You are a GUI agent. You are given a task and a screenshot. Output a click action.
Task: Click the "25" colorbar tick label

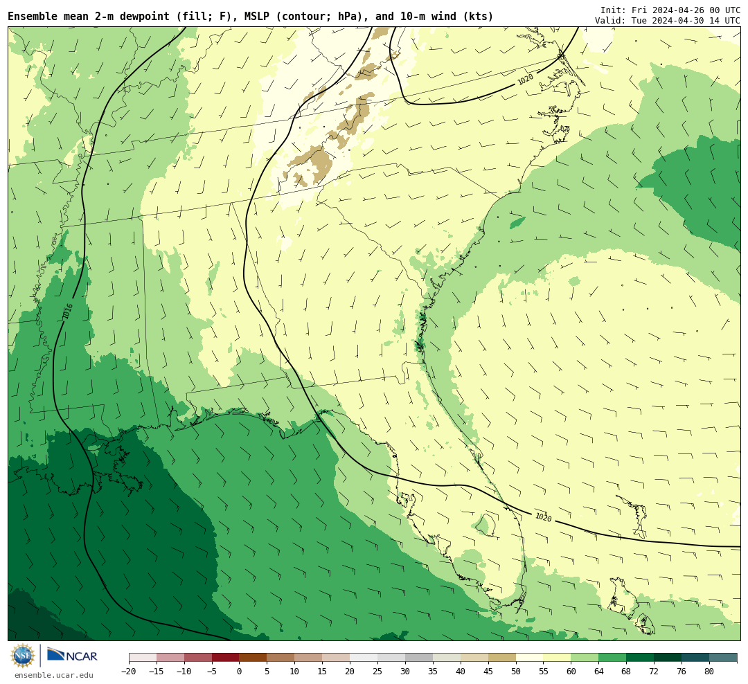click(x=378, y=672)
